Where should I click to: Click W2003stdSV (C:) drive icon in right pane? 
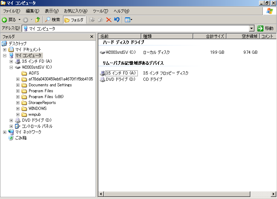click(x=102, y=52)
